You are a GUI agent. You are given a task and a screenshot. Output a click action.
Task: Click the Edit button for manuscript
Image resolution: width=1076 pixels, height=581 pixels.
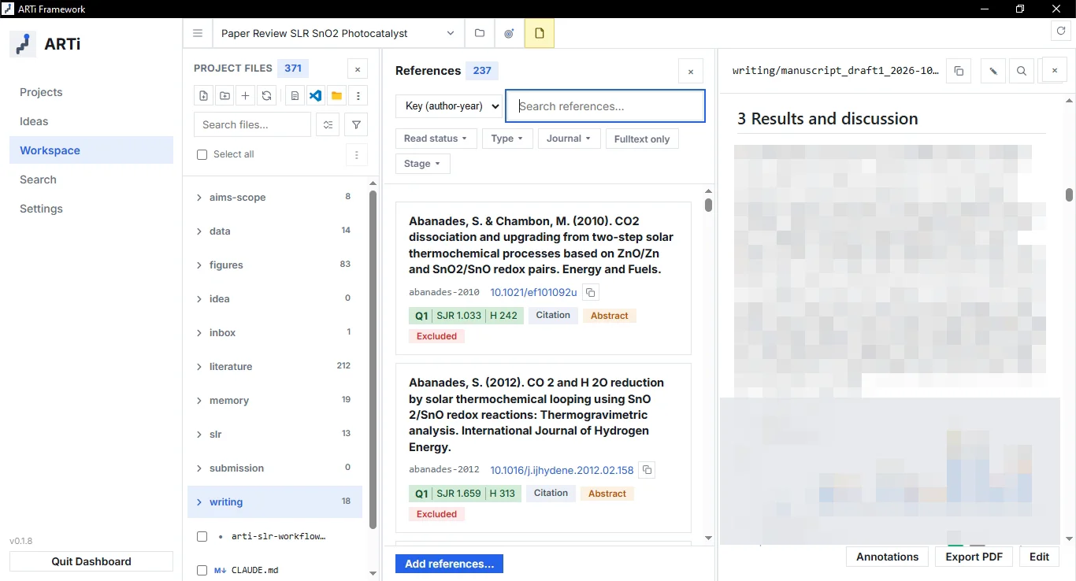[1040, 557]
